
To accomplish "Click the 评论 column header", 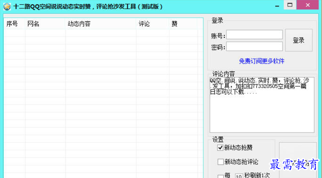I will (x=153, y=24).
